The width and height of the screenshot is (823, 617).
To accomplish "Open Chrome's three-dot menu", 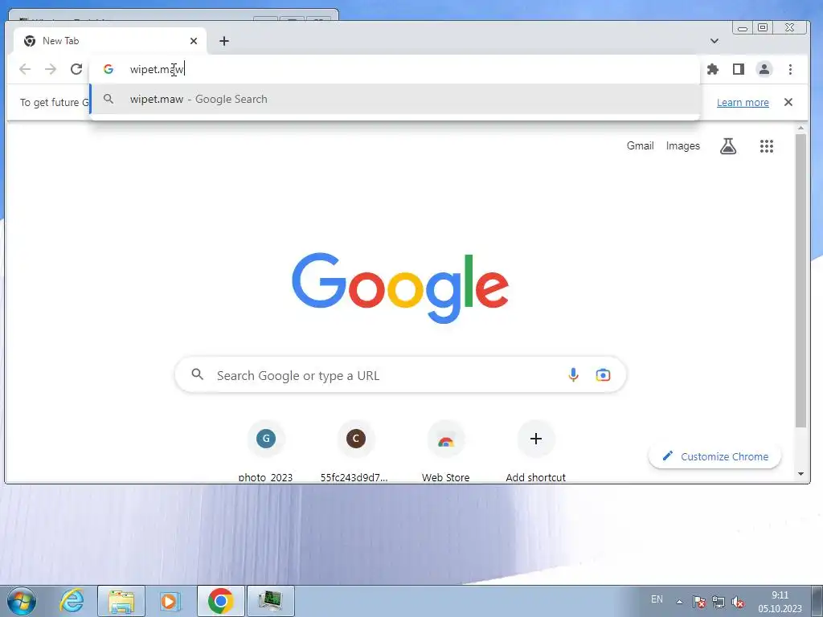I will point(790,69).
